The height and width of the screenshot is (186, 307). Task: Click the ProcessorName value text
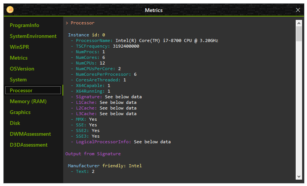click(167, 40)
